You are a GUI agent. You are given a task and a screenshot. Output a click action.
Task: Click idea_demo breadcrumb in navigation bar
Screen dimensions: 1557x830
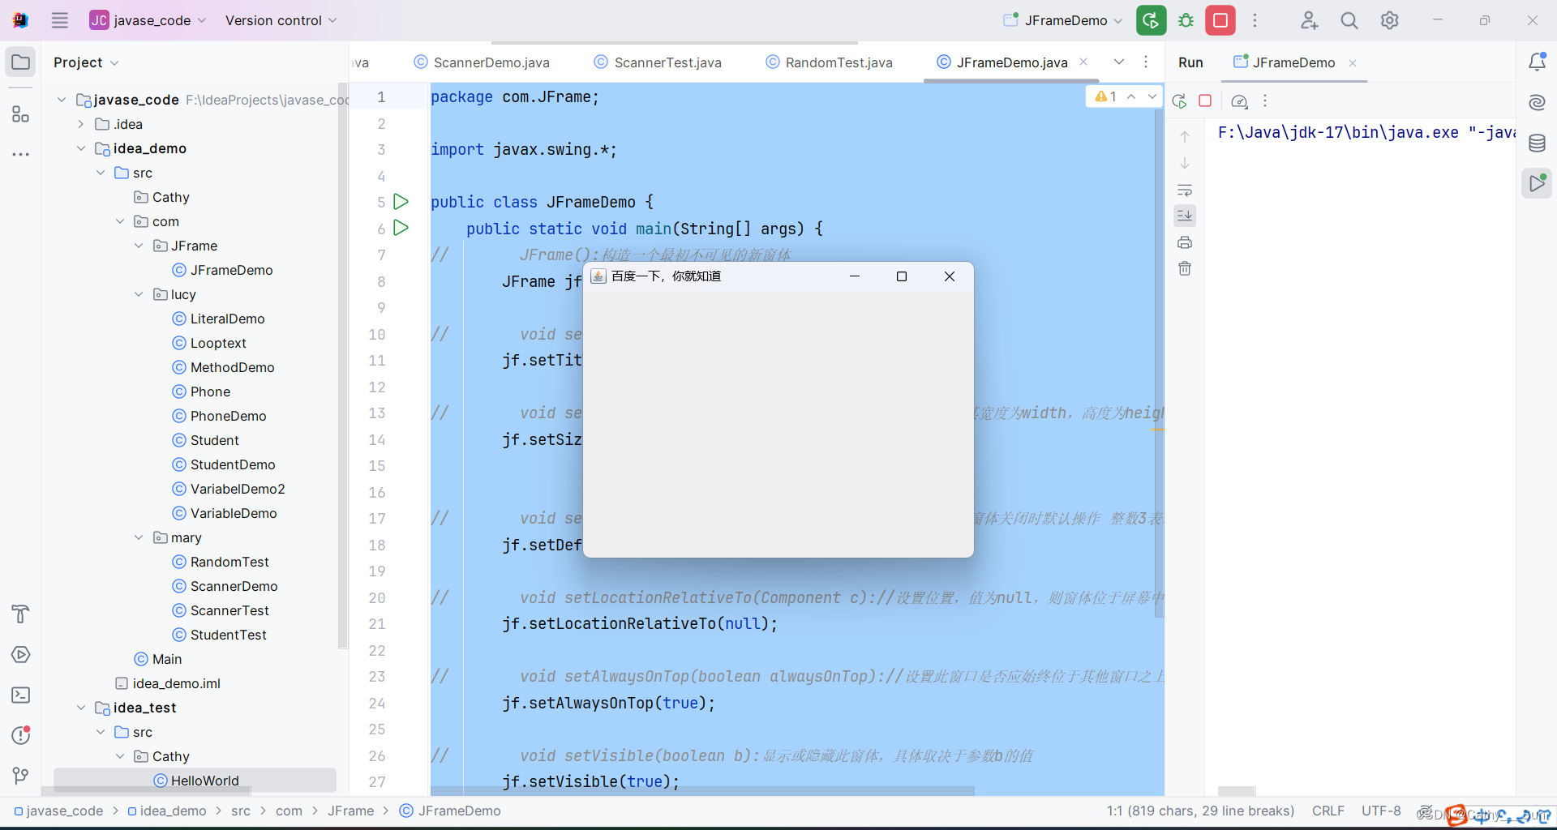point(166,811)
